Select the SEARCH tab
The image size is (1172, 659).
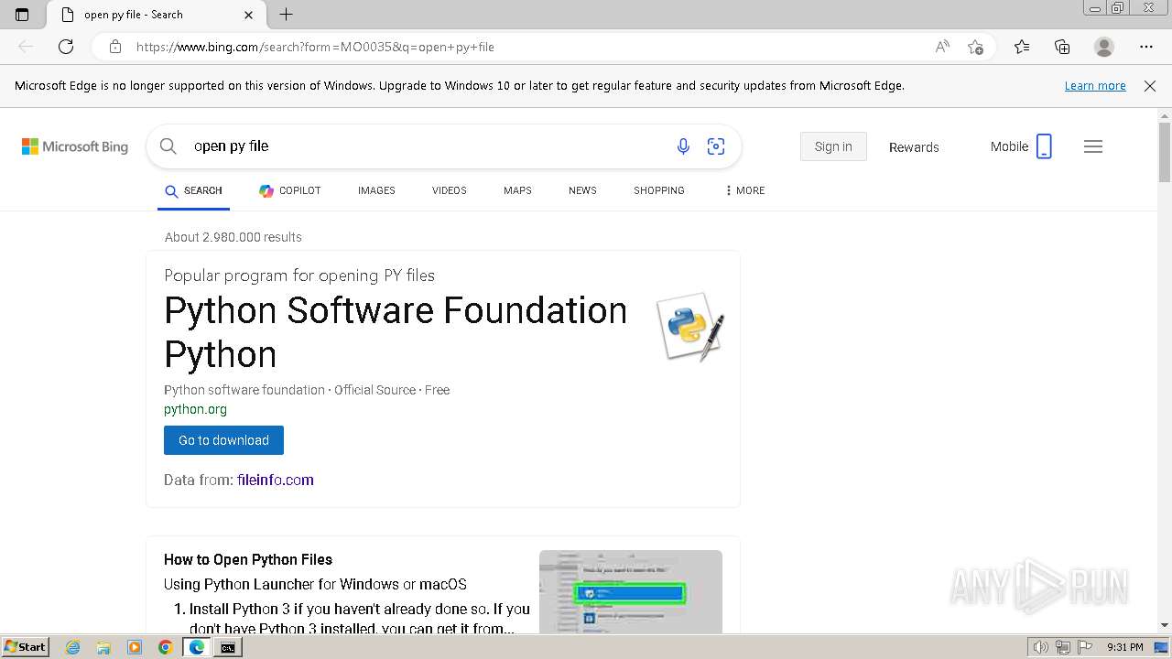[x=193, y=190]
